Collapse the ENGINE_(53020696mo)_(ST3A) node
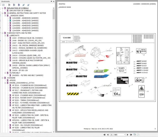This screenshot has width=158, height=137. [5, 83]
